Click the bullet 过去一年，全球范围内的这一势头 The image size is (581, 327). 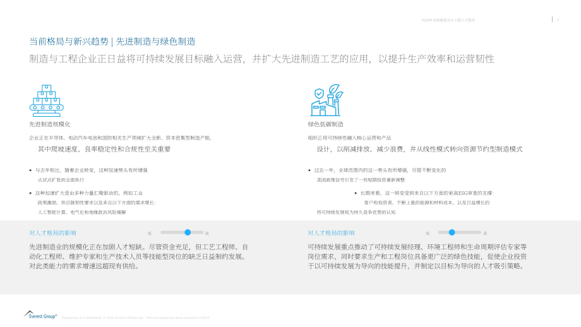pyautogui.click(x=380, y=170)
